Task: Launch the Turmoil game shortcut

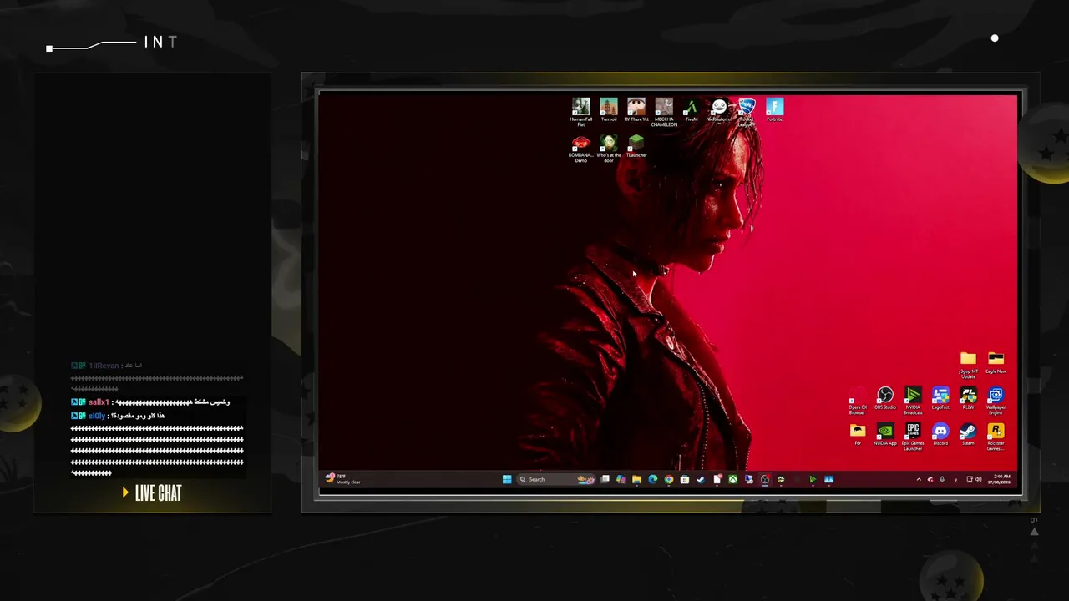Action: tap(609, 109)
